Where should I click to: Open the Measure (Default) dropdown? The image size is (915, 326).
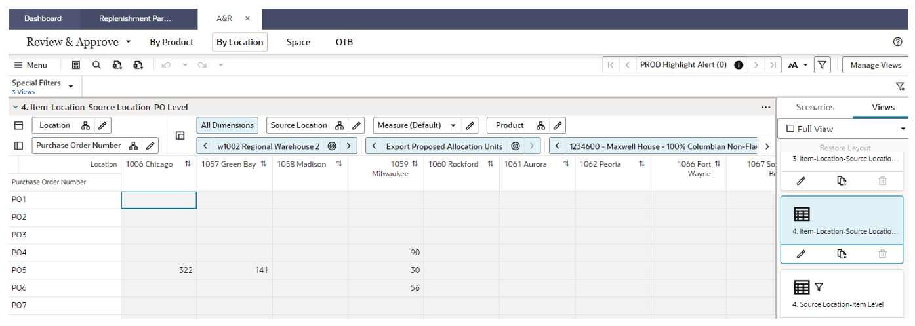click(453, 125)
